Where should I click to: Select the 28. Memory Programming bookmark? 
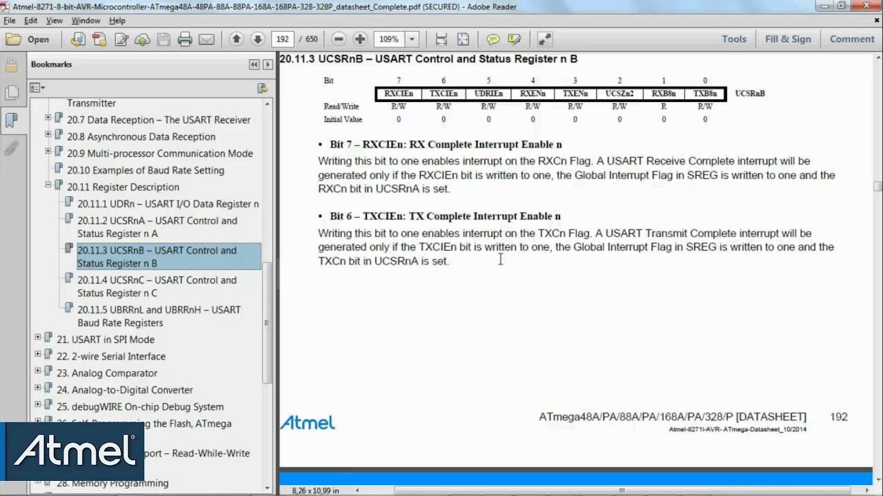tap(112, 483)
